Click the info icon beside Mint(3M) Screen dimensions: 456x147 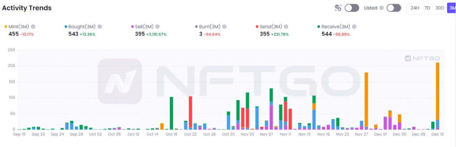click(33, 27)
